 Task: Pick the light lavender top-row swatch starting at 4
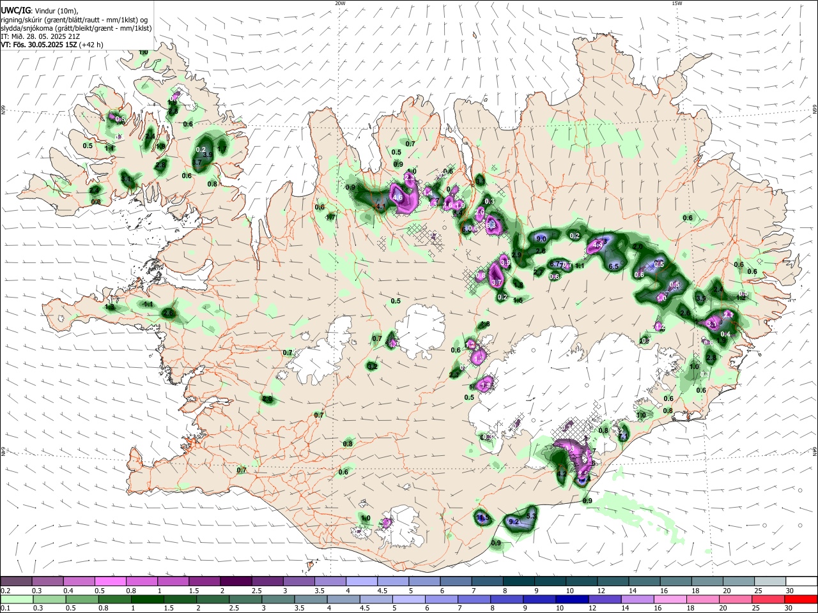tap(362, 581)
